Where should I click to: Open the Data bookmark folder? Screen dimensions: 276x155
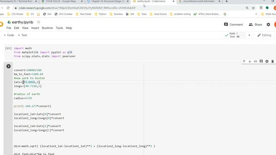coord(142,14)
